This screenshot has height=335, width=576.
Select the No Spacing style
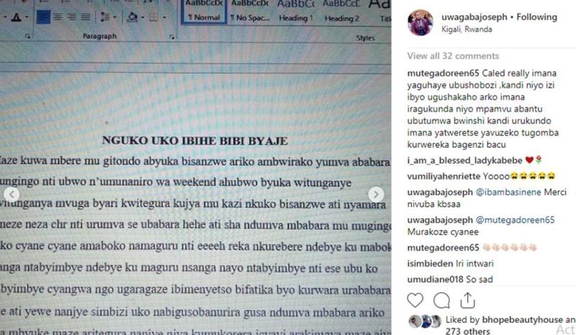pyautogui.click(x=249, y=12)
